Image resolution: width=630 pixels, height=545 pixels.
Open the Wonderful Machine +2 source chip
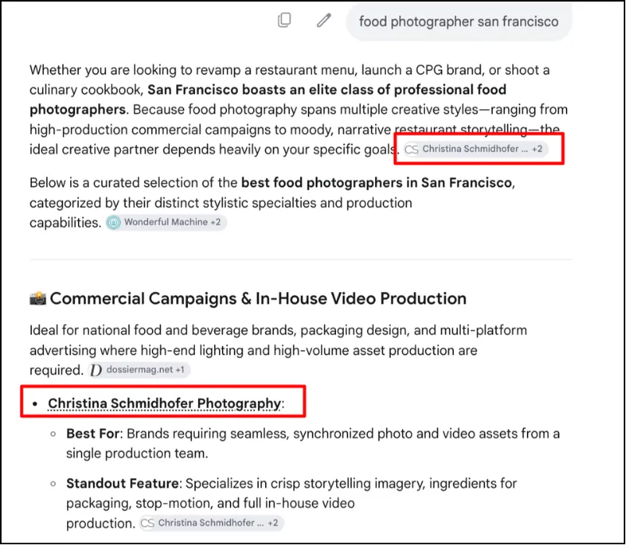pyautogui.click(x=166, y=223)
